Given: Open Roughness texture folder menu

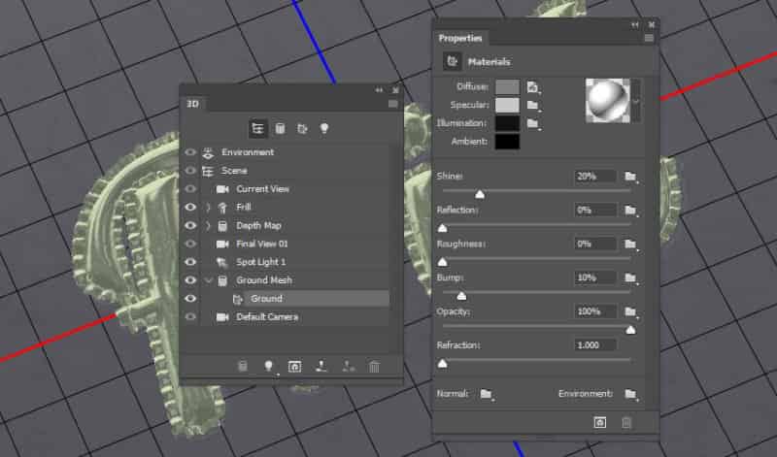Looking at the screenshot, I should pos(630,245).
